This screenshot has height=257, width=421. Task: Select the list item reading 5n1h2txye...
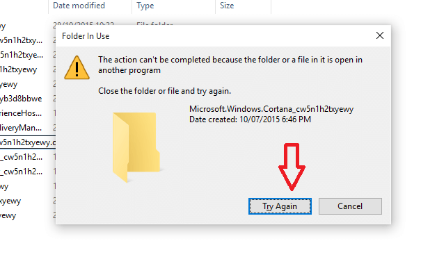(22, 55)
